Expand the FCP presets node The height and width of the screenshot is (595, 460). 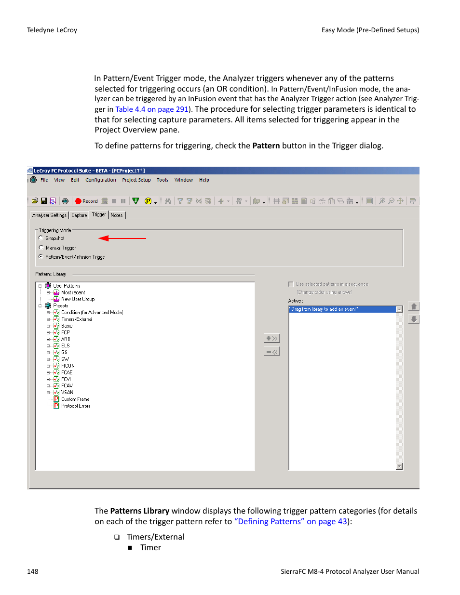point(48,332)
